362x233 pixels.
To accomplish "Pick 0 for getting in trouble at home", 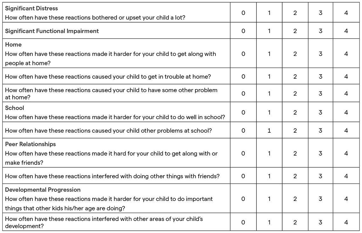I will click(x=243, y=77).
